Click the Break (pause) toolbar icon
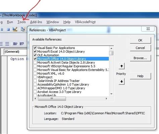This screenshot has width=159, height=134. [x=2, y=29]
